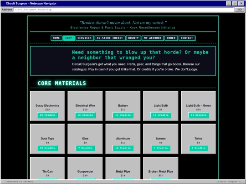The image size is (246, 184).
Task: Click 10 Credits under Light Bulb
Action: pos(161,115)
